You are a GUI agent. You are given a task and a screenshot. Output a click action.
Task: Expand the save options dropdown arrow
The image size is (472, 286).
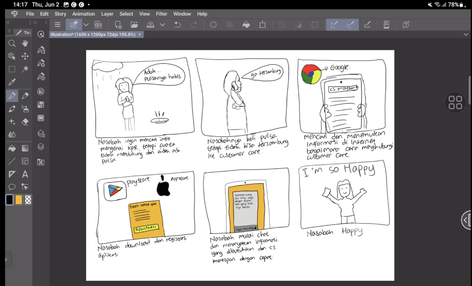tap(162, 25)
